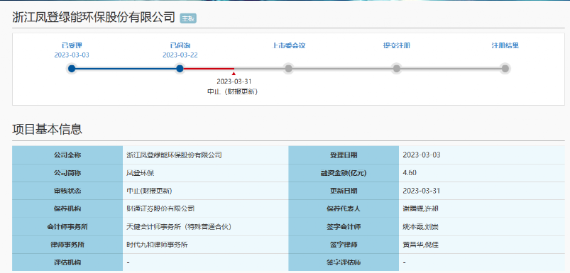
Task: Click the 凤登环保 short name cell
Action: (205, 173)
